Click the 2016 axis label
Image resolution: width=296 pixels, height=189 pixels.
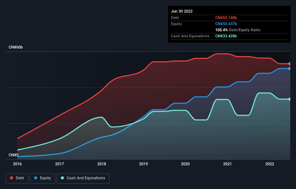[x=17, y=164]
